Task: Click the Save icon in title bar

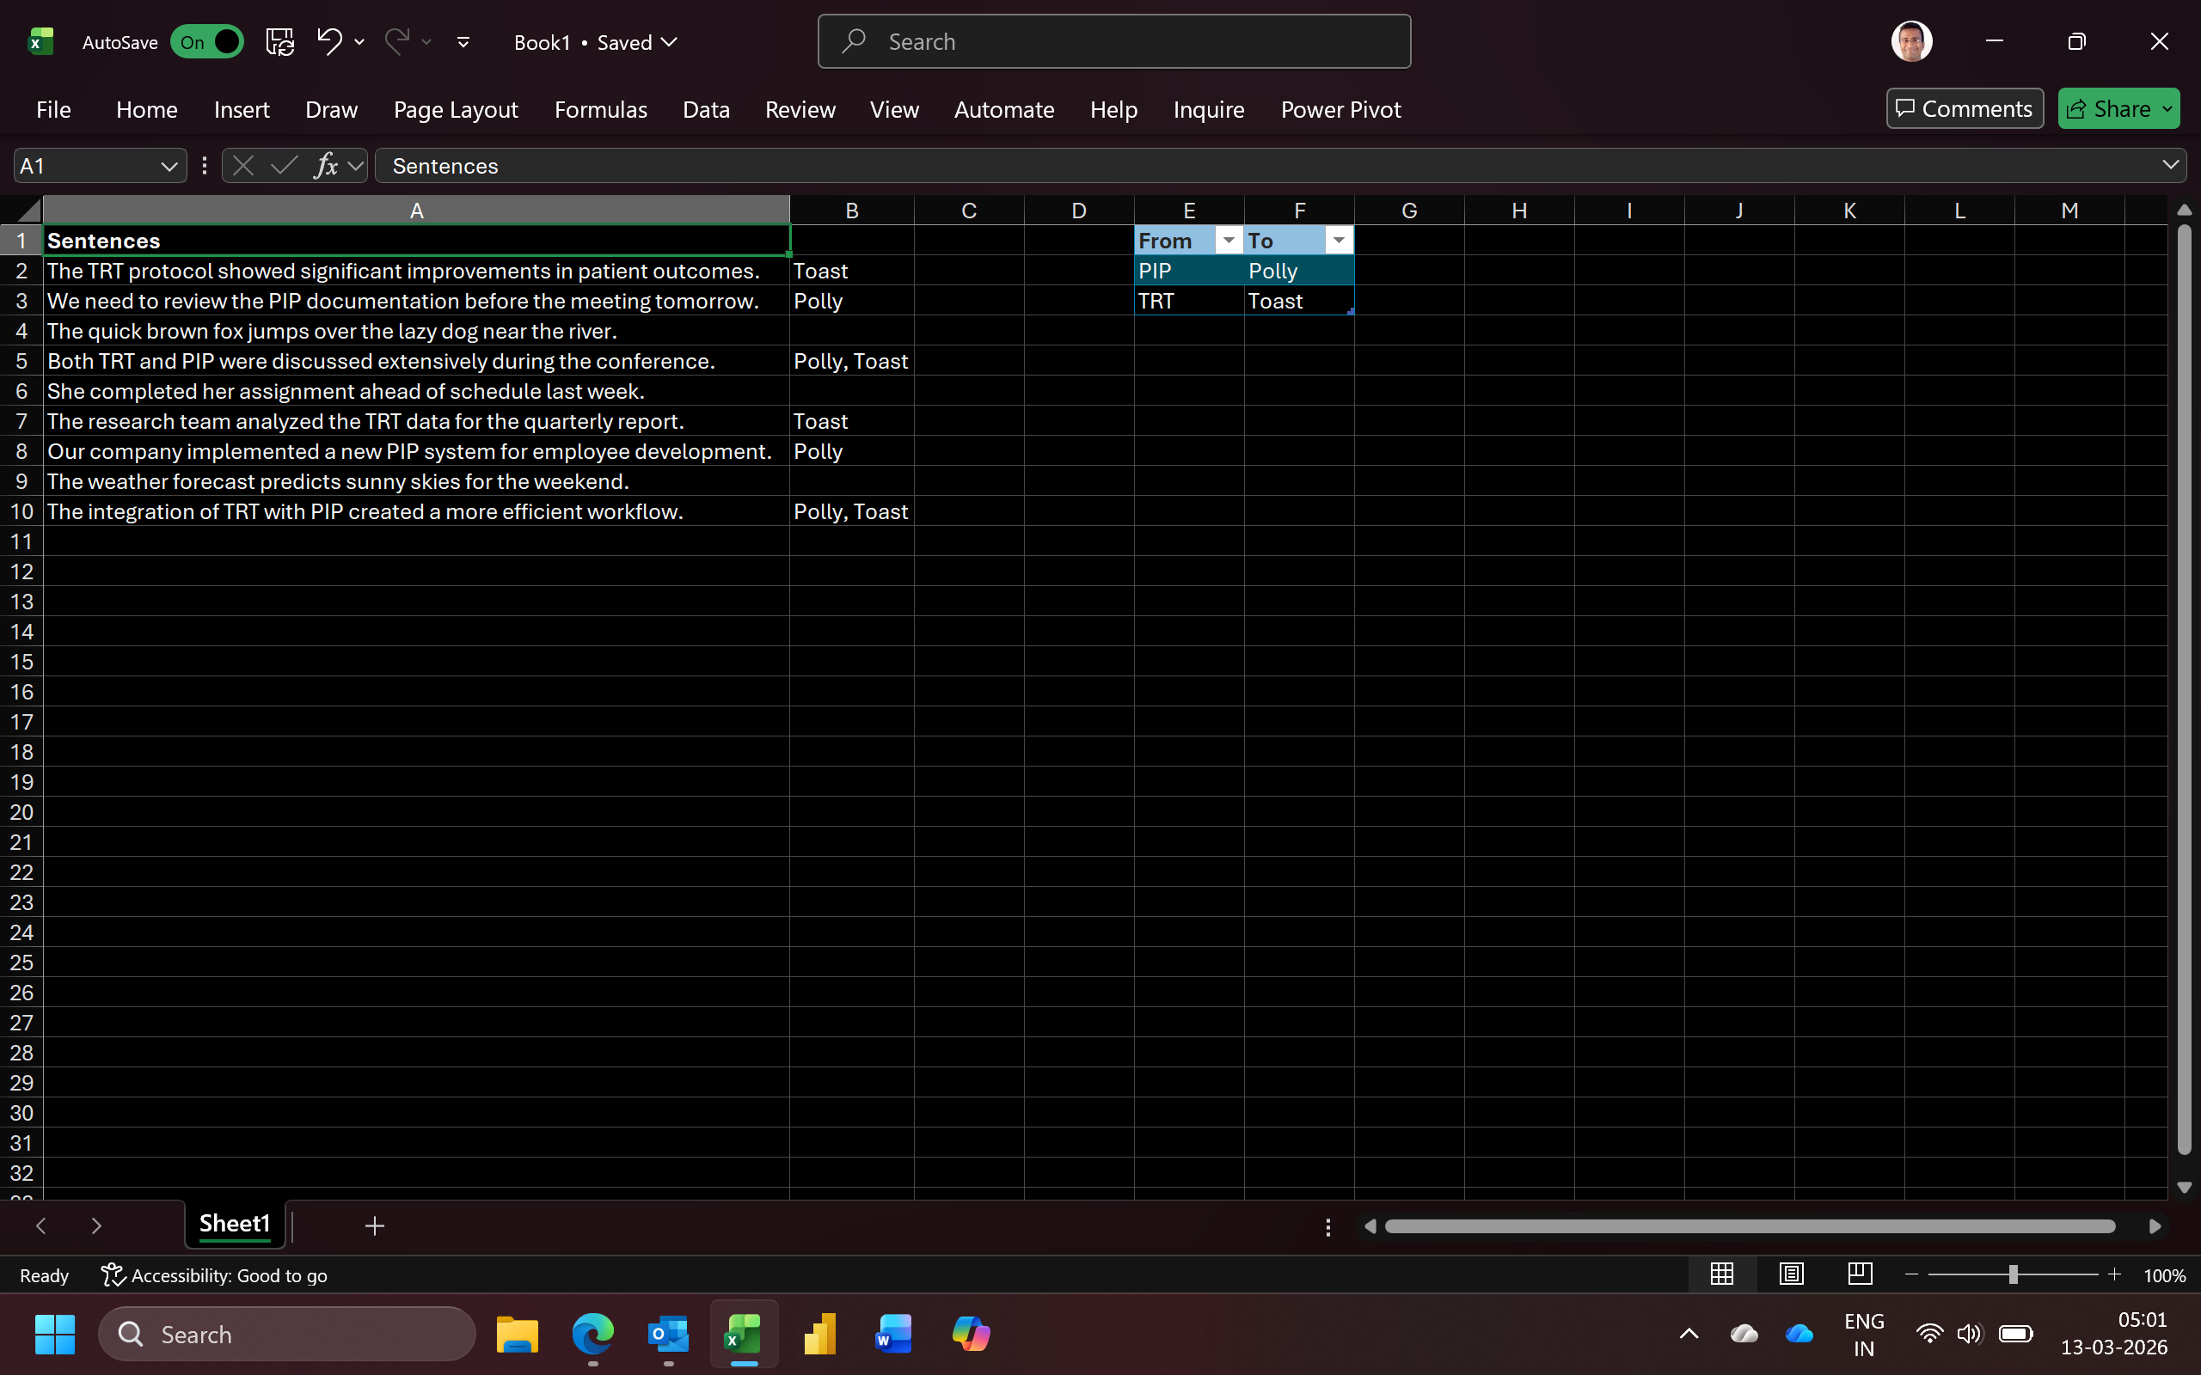Action: [x=279, y=42]
